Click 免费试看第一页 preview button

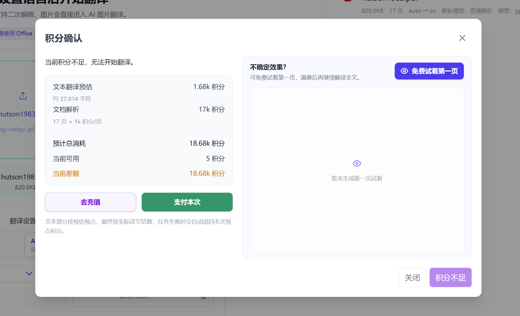429,71
